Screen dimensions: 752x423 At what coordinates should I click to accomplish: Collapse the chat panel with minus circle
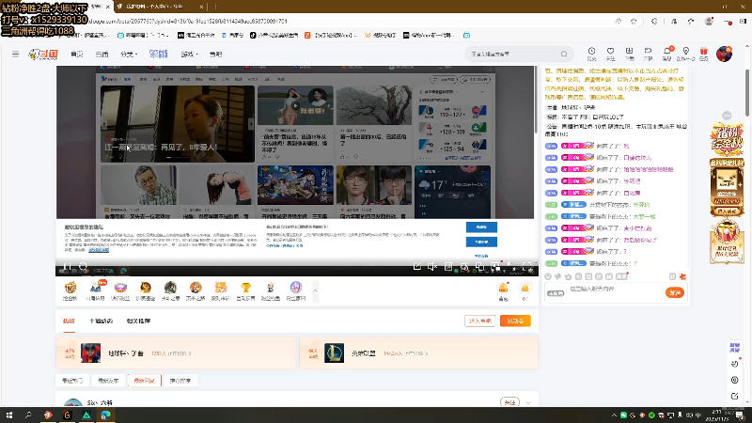pos(727,116)
